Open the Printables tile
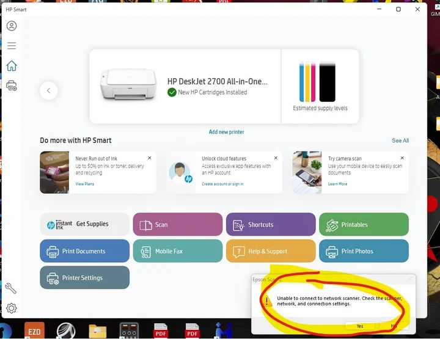The image size is (440, 339). coord(364,225)
